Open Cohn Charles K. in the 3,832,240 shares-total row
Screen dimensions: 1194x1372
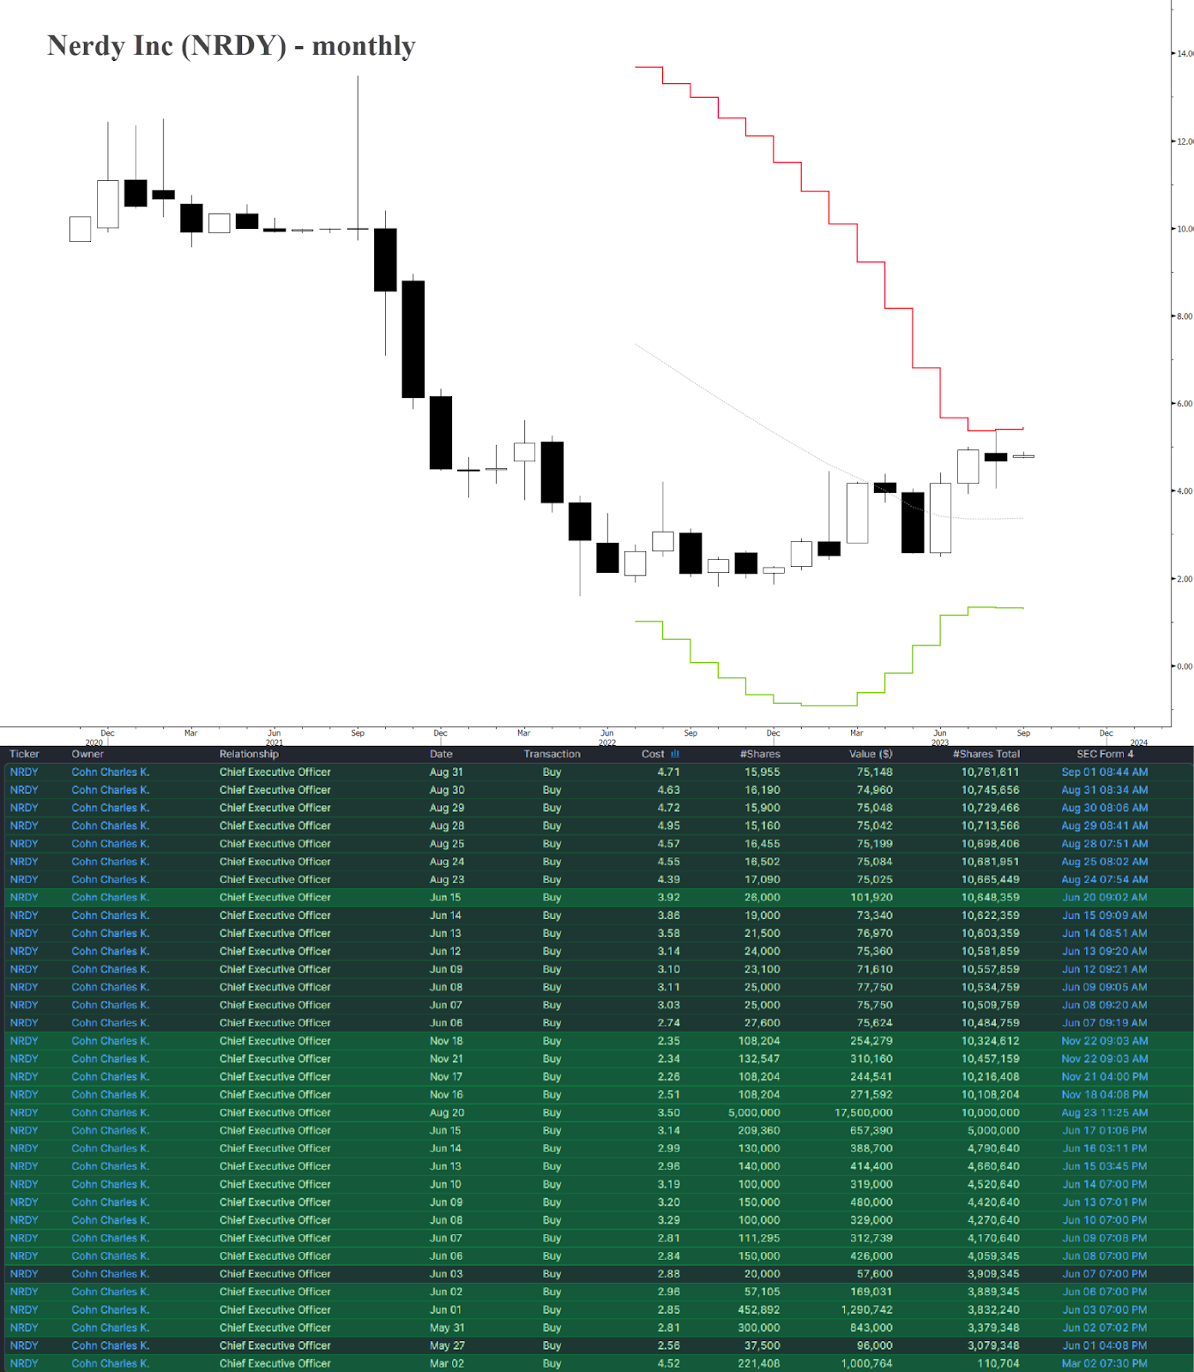tap(111, 1310)
